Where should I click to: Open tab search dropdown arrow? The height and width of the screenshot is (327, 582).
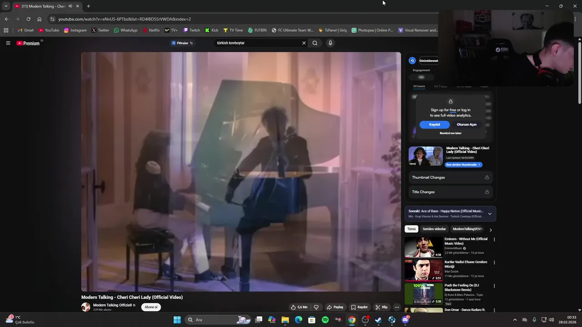pyautogui.click(x=5, y=6)
